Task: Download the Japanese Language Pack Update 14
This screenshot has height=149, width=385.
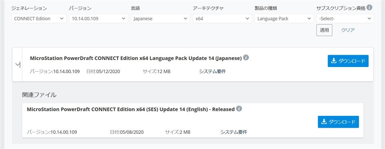Action: point(348,61)
